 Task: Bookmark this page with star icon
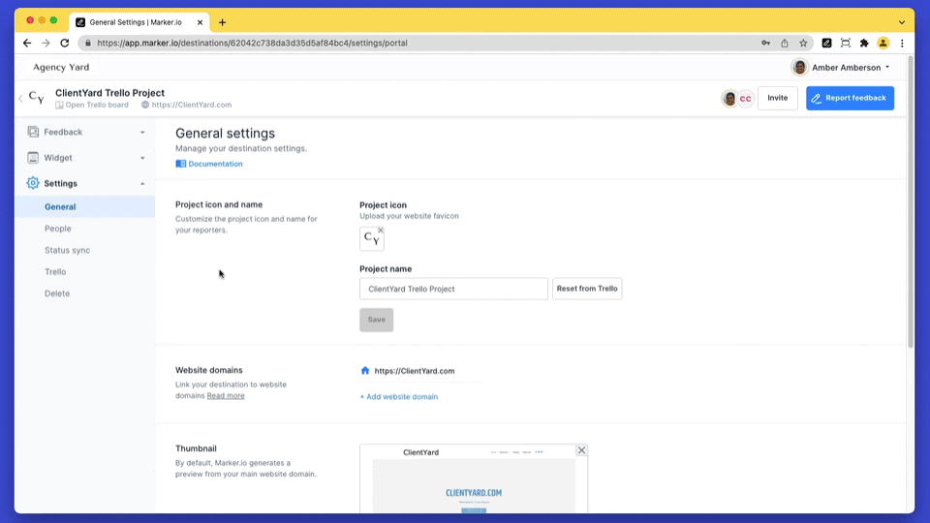click(803, 43)
